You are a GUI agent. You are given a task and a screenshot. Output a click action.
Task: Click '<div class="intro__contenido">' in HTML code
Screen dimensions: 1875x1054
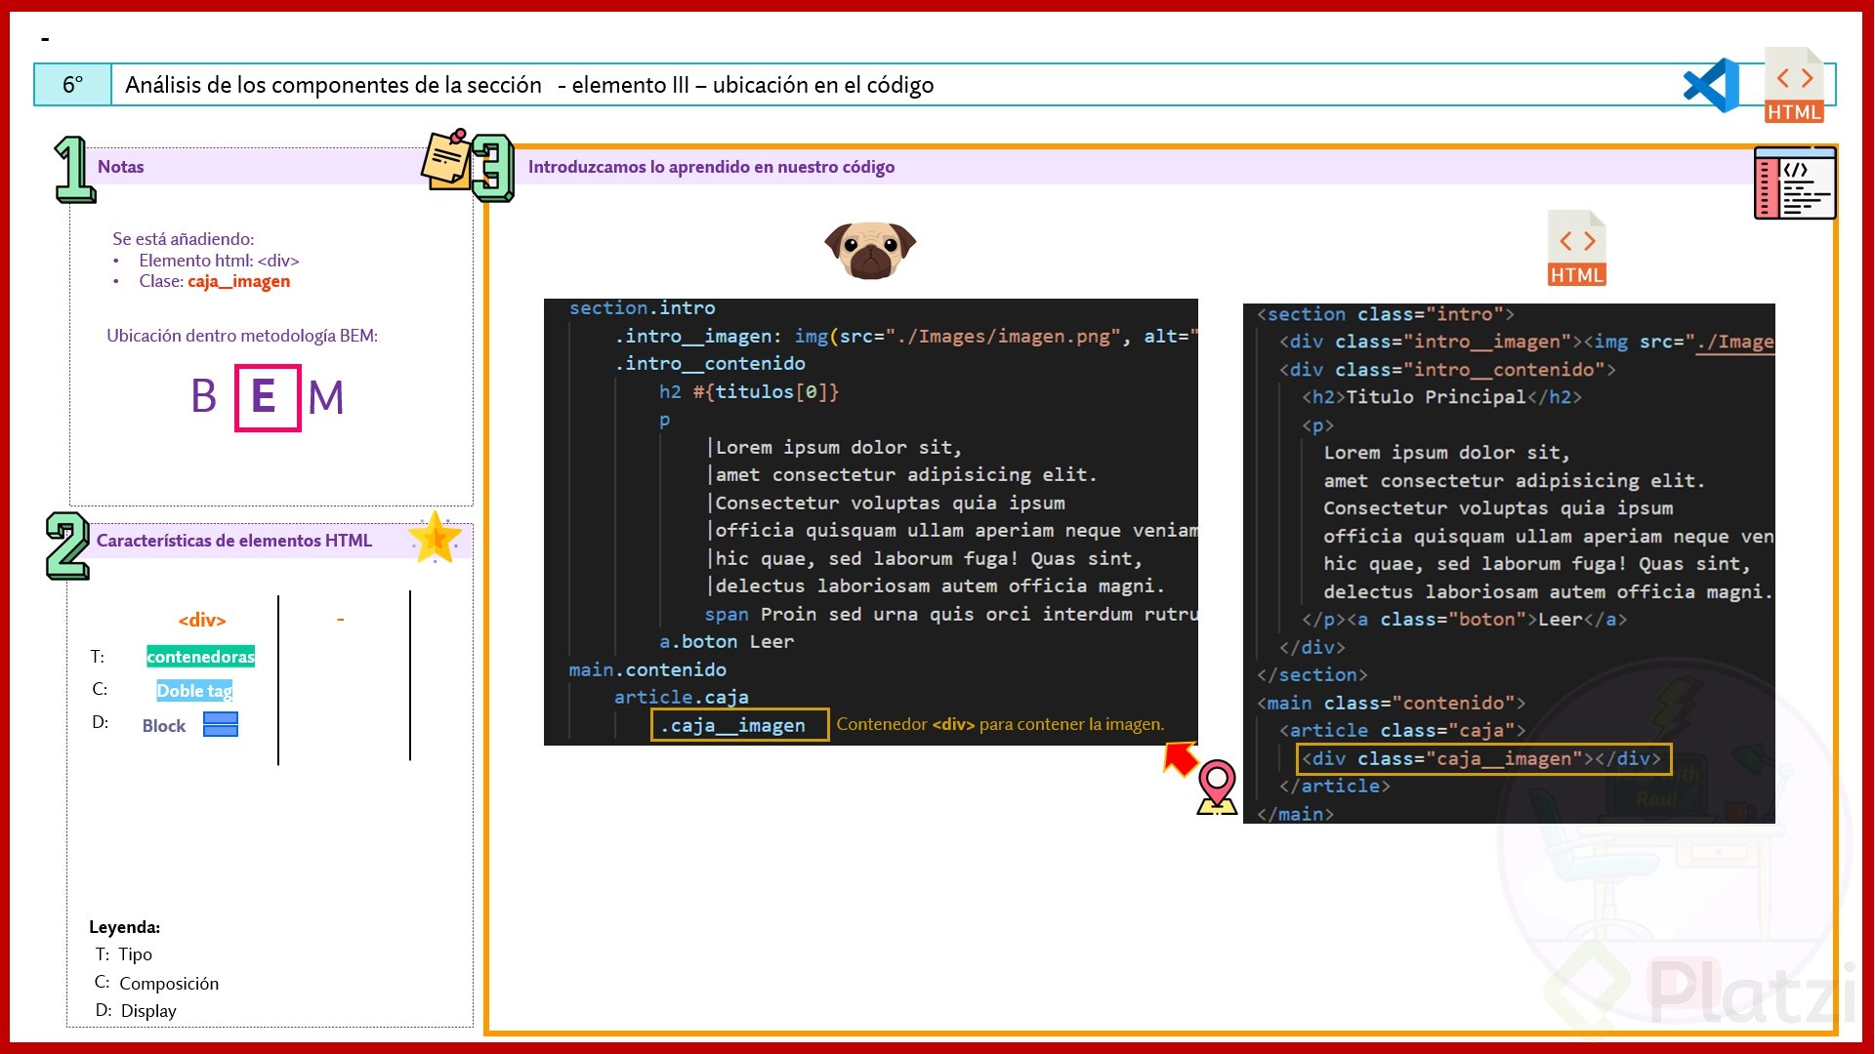[1447, 370]
